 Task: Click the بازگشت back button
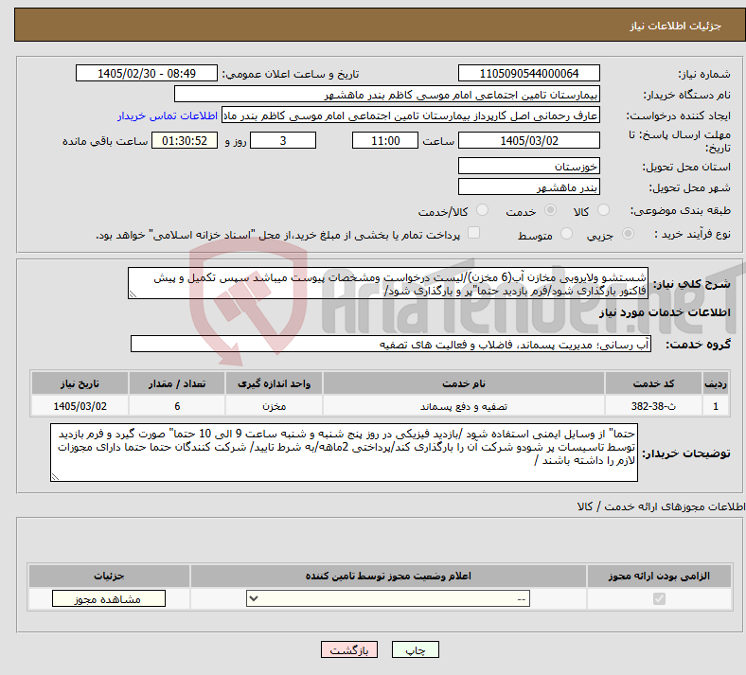[349, 649]
